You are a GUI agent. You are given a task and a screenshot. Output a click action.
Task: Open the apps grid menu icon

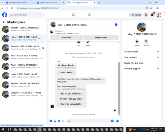click(146, 15)
